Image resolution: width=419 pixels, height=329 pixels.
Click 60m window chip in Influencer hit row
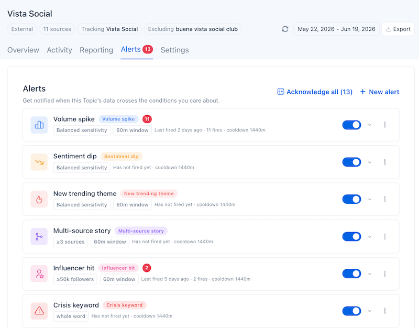point(119,279)
